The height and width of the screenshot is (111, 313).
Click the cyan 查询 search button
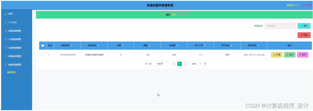(x=304, y=26)
